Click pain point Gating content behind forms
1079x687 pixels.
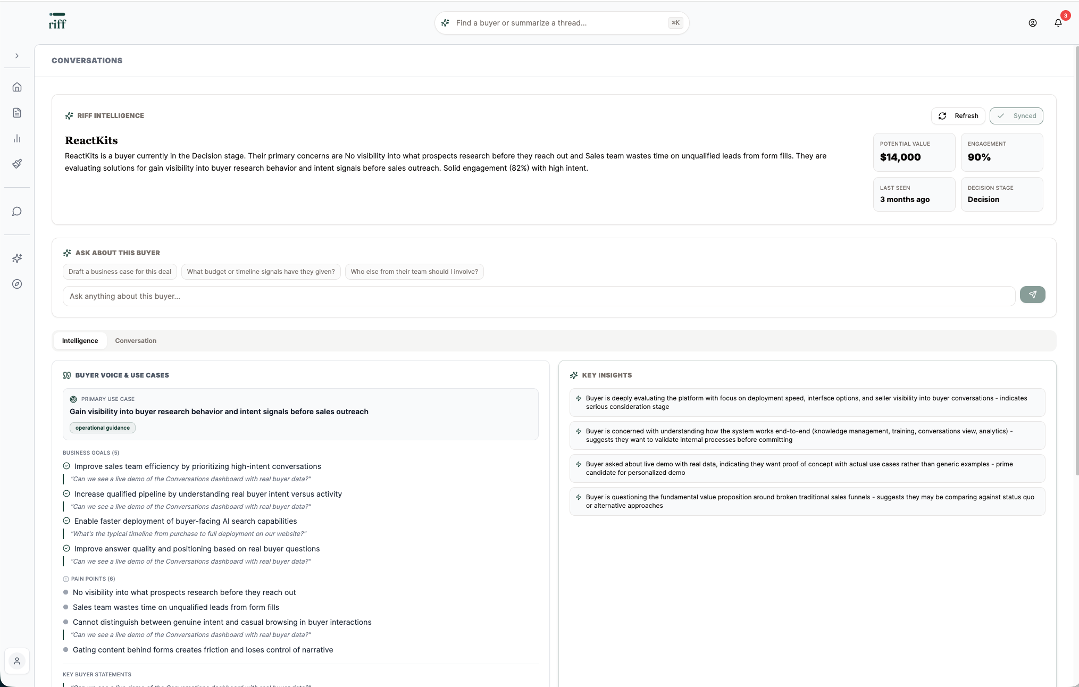[203, 650]
